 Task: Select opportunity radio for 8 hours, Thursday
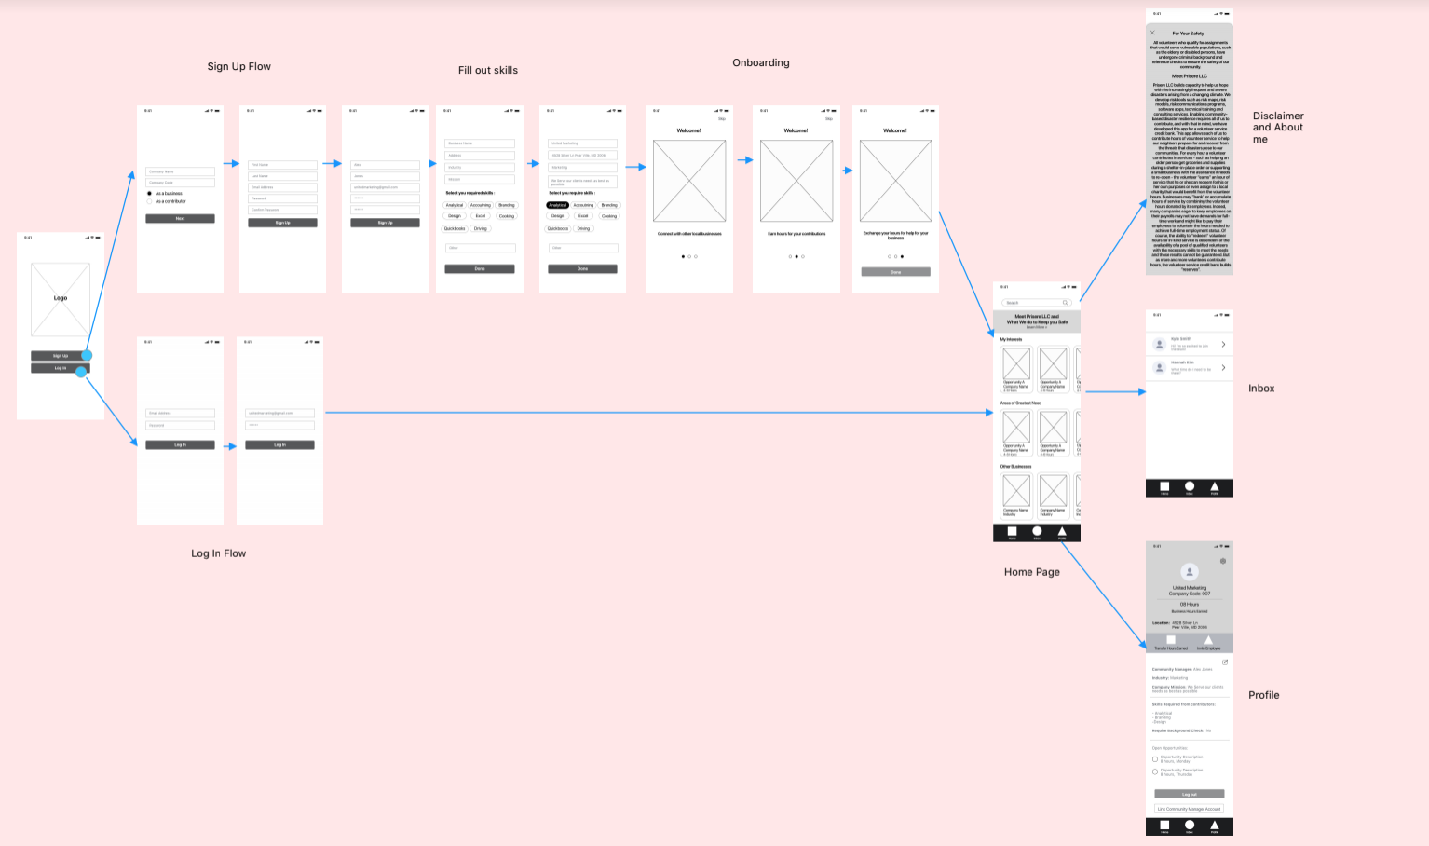pyautogui.click(x=1155, y=772)
